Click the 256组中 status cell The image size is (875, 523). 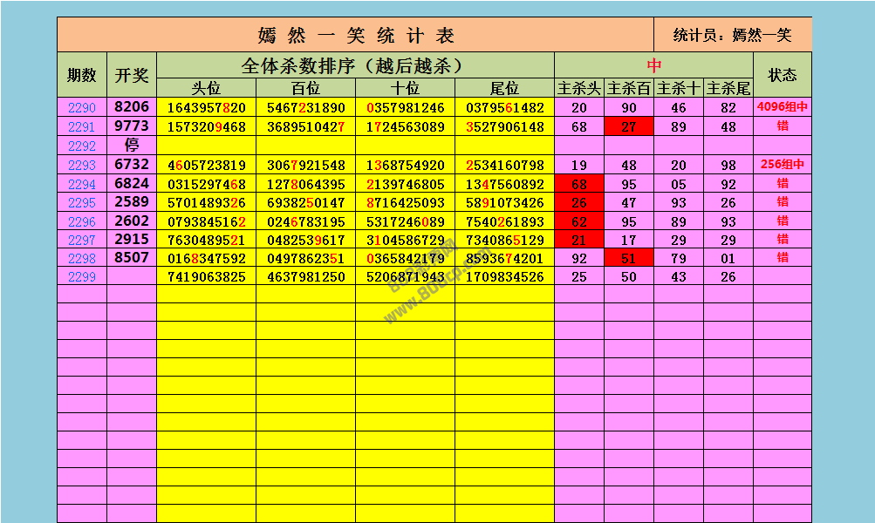click(x=783, y=165)
